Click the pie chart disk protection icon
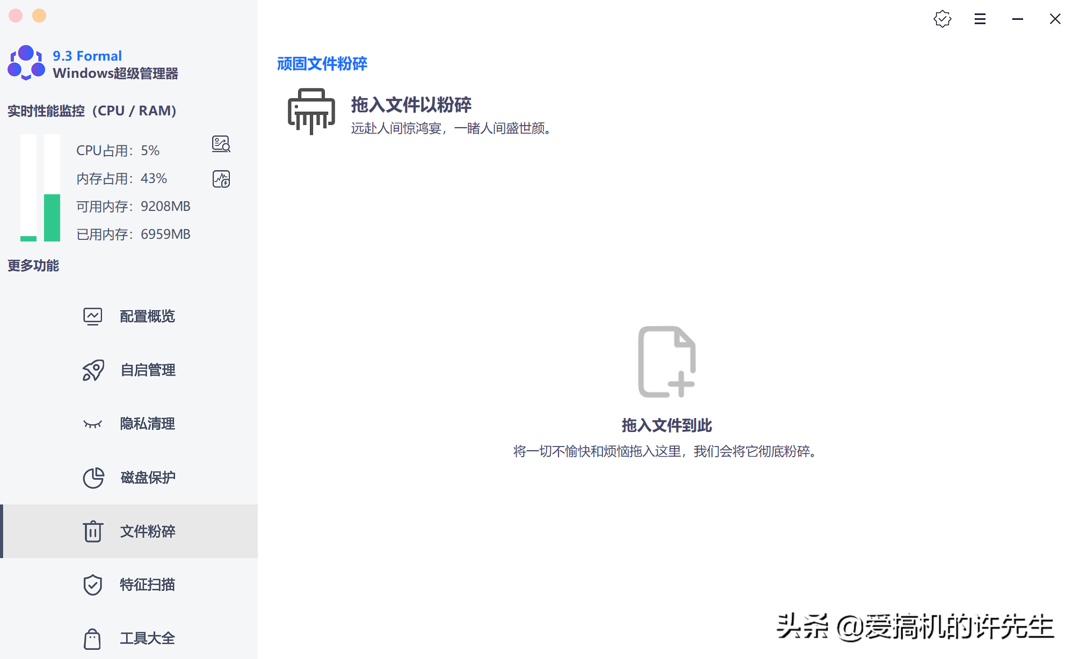This screenshot has width=1073, height=659. [x=93, y=478]
